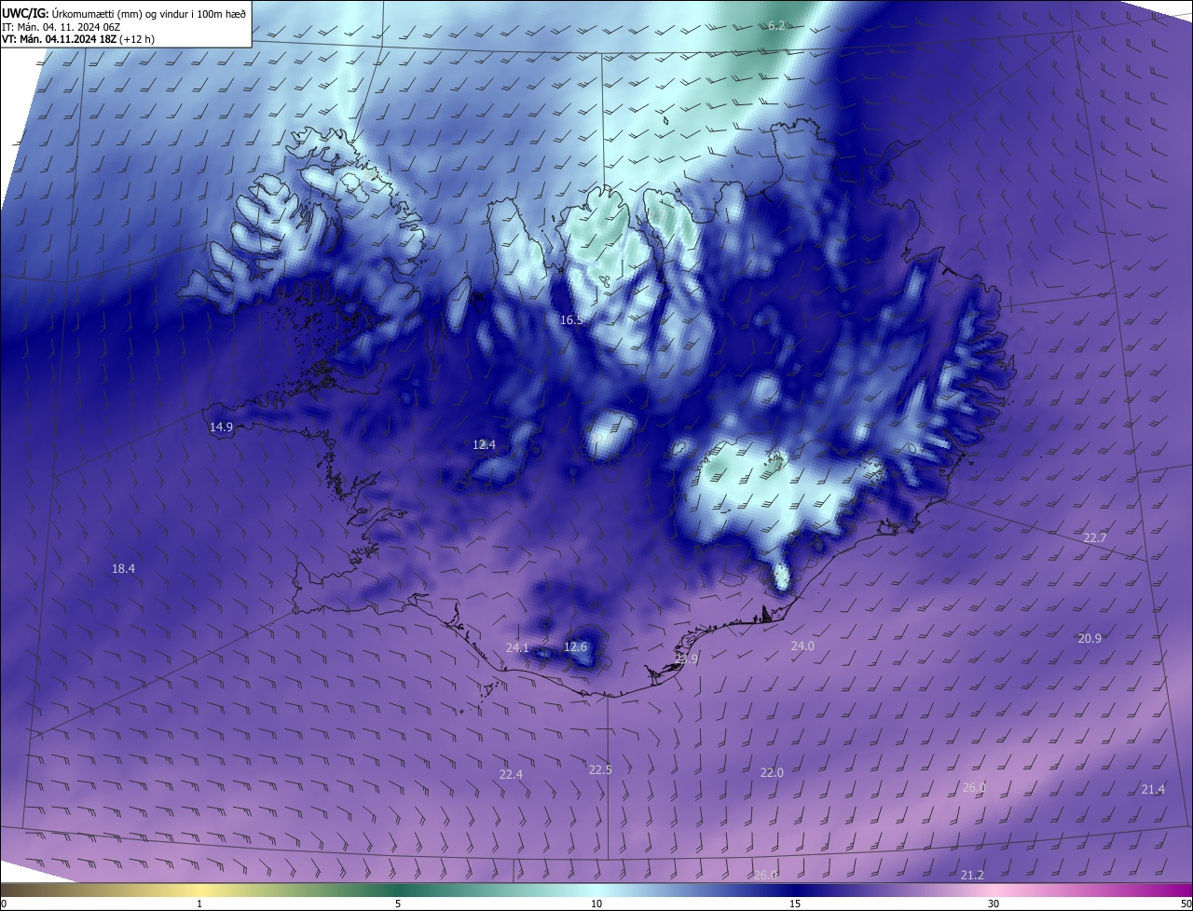1193x911 pixels.
Task: Click the 5 label on color scale
Action: point(398,904)
